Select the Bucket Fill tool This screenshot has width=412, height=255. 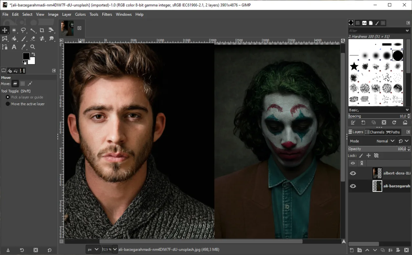(x=14, y=39)
